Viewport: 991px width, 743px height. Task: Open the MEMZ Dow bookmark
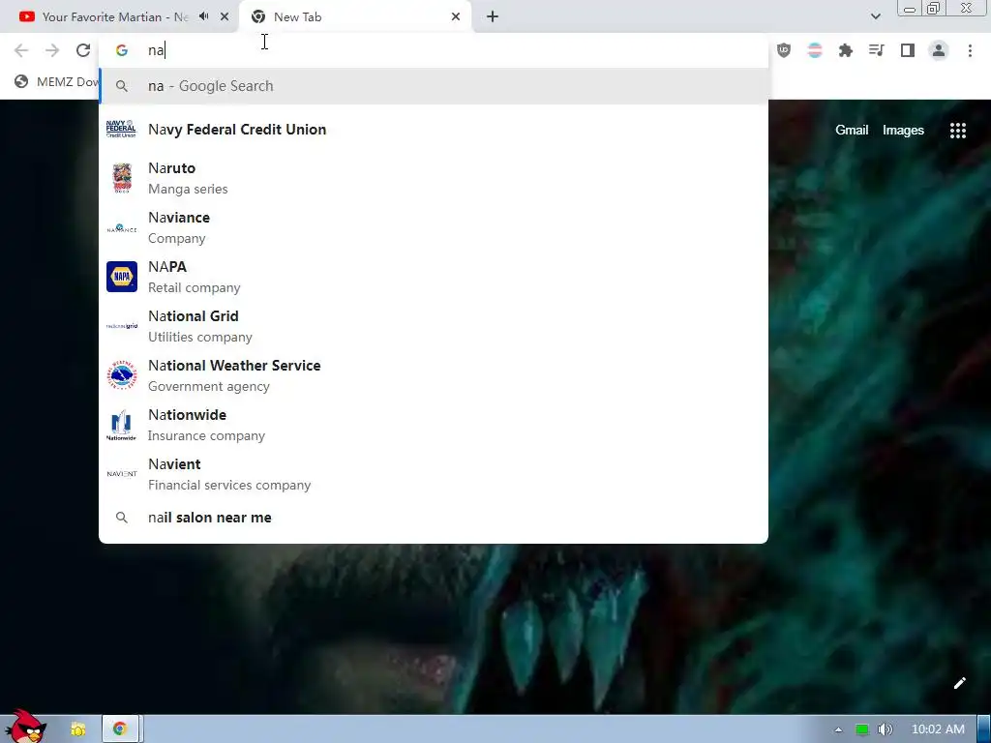[57, 81]
